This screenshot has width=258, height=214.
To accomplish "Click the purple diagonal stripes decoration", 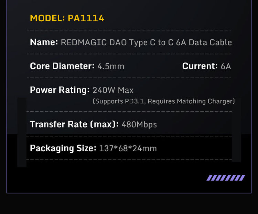I will point(225,178).
